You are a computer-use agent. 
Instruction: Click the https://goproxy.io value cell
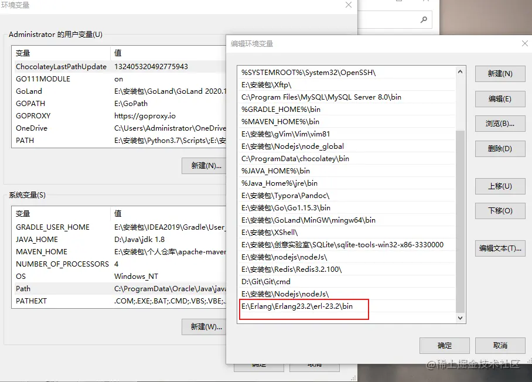pyautogui.click(x=145, y=115)
